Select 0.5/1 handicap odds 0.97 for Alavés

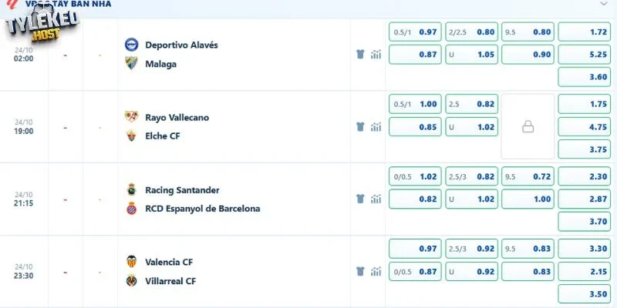coord(415,32)
